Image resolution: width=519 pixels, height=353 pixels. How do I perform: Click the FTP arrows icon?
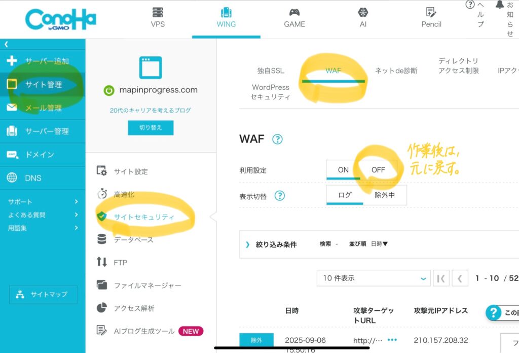click(x=101, y=262)
